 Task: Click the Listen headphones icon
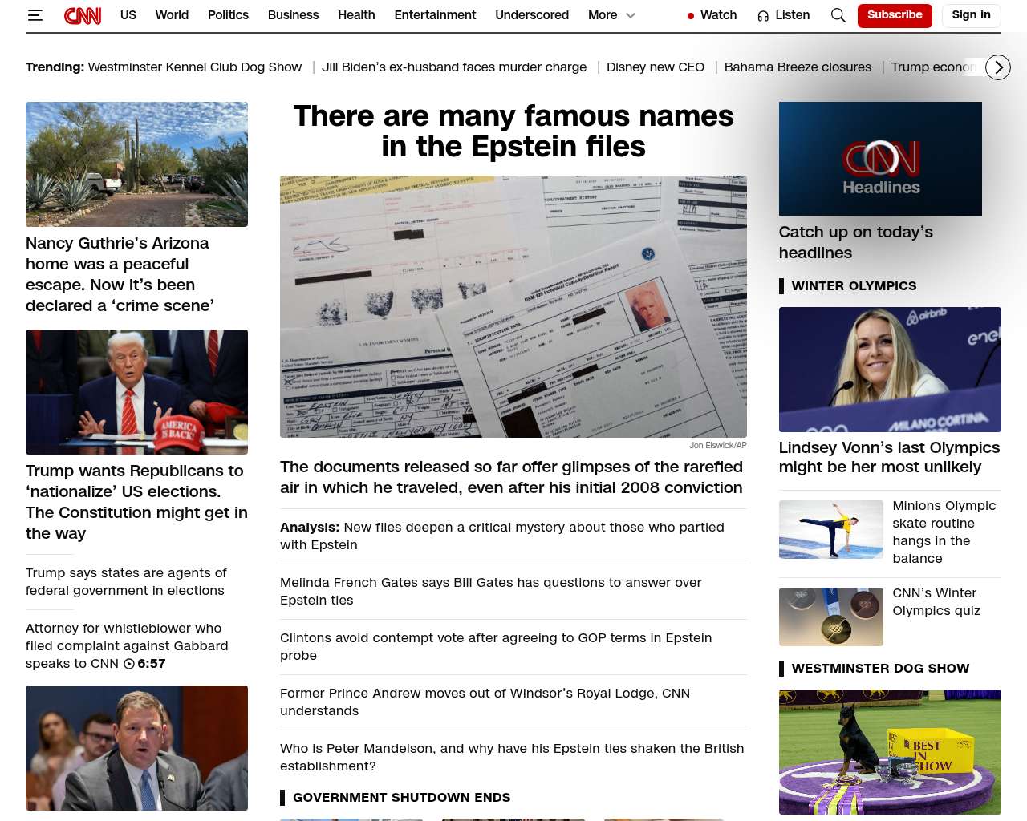click(x=763, y=16)
